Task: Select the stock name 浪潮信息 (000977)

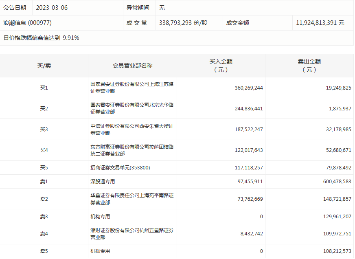Action: tap(28, 23)
